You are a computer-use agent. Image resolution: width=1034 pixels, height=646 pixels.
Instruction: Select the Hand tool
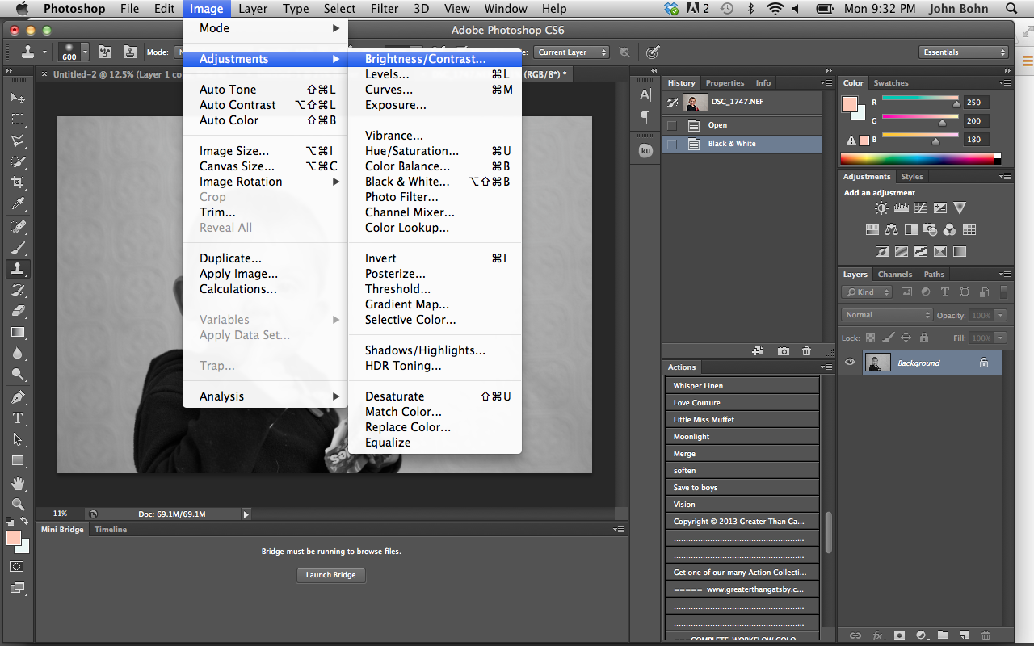tap(18, 484)
